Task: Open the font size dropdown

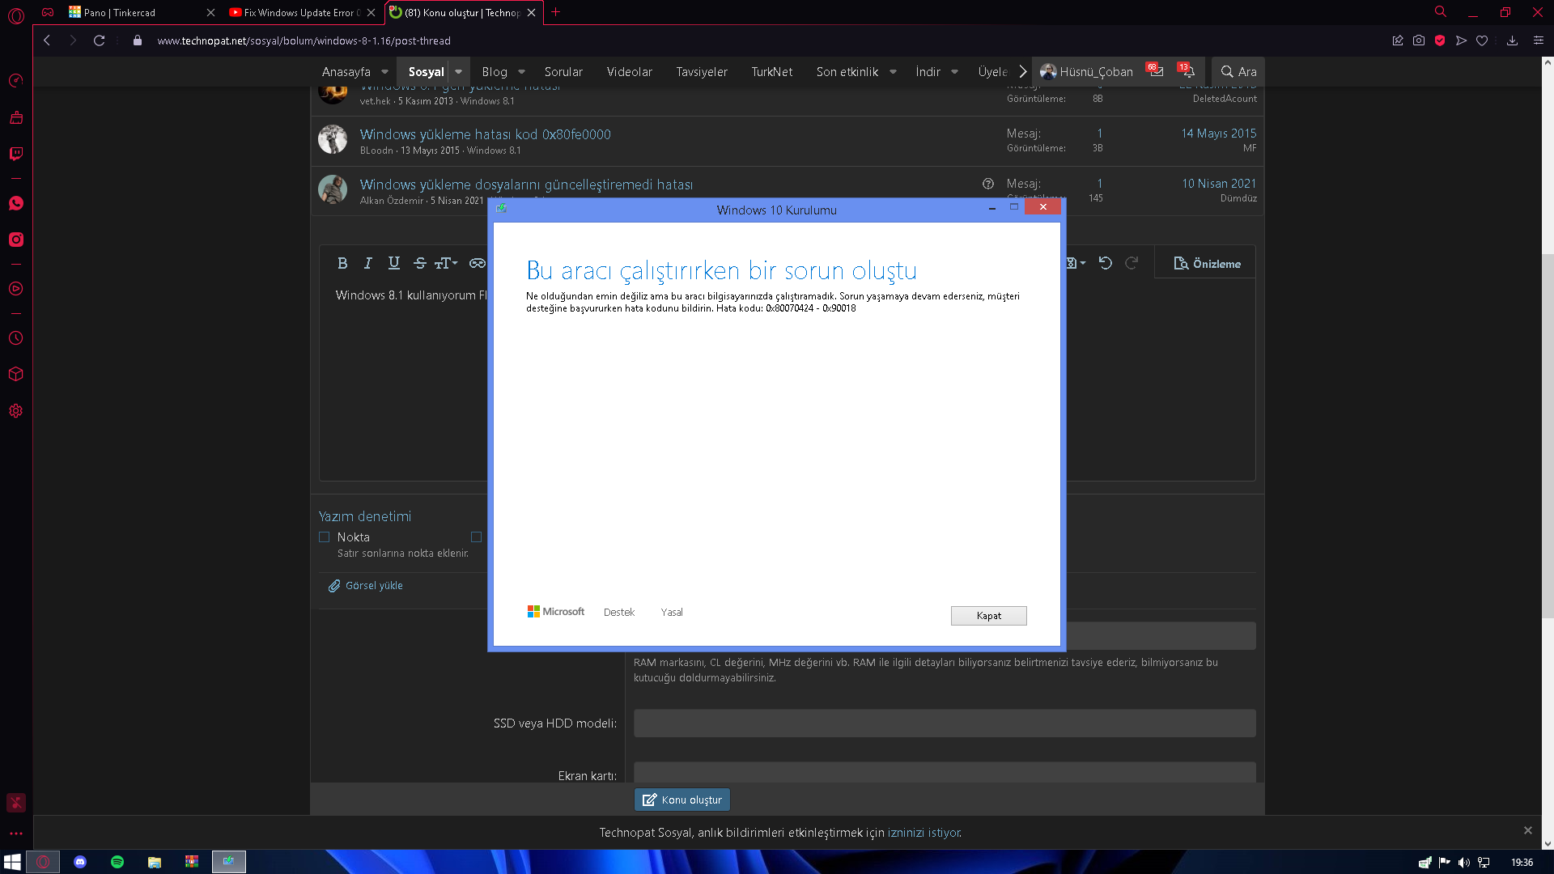Action: click(x=446, y=263)
